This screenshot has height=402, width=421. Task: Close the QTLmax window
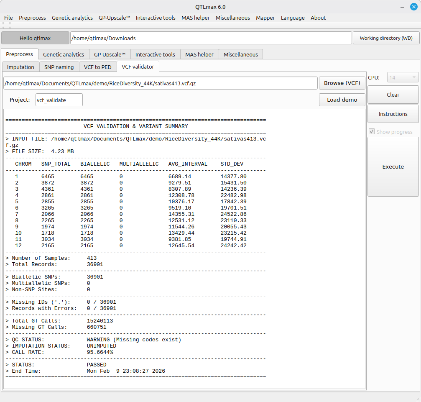point(413,7)
